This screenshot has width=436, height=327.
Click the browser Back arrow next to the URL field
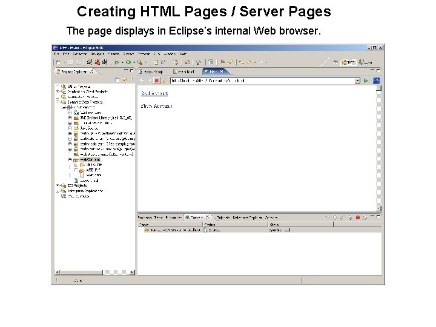(142, 81)
